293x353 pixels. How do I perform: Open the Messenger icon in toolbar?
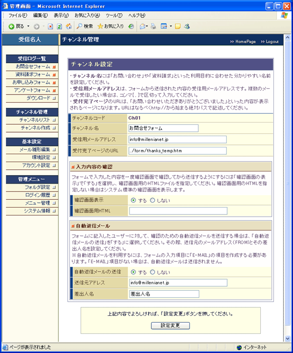(x=187, y=26)
